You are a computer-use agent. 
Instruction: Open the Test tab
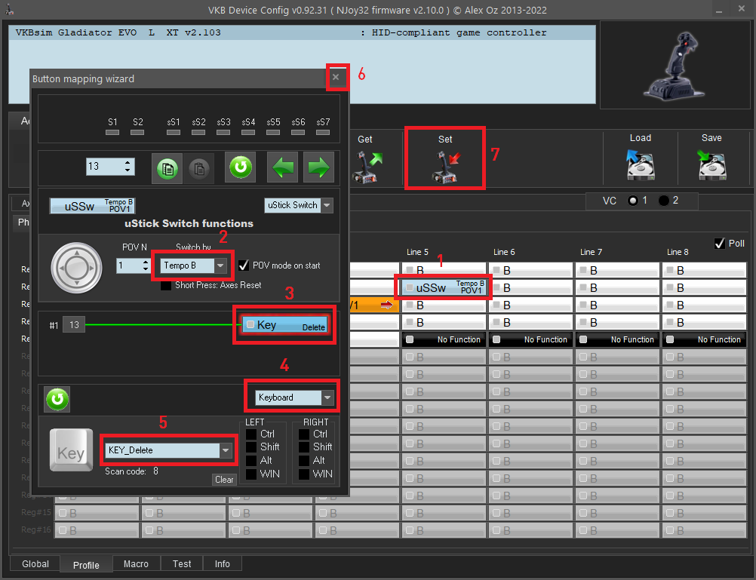[x=182, y=564]
